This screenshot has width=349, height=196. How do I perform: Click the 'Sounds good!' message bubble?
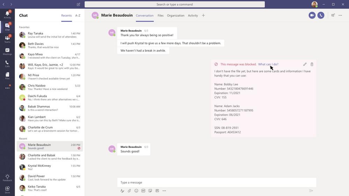pos(133,149)
